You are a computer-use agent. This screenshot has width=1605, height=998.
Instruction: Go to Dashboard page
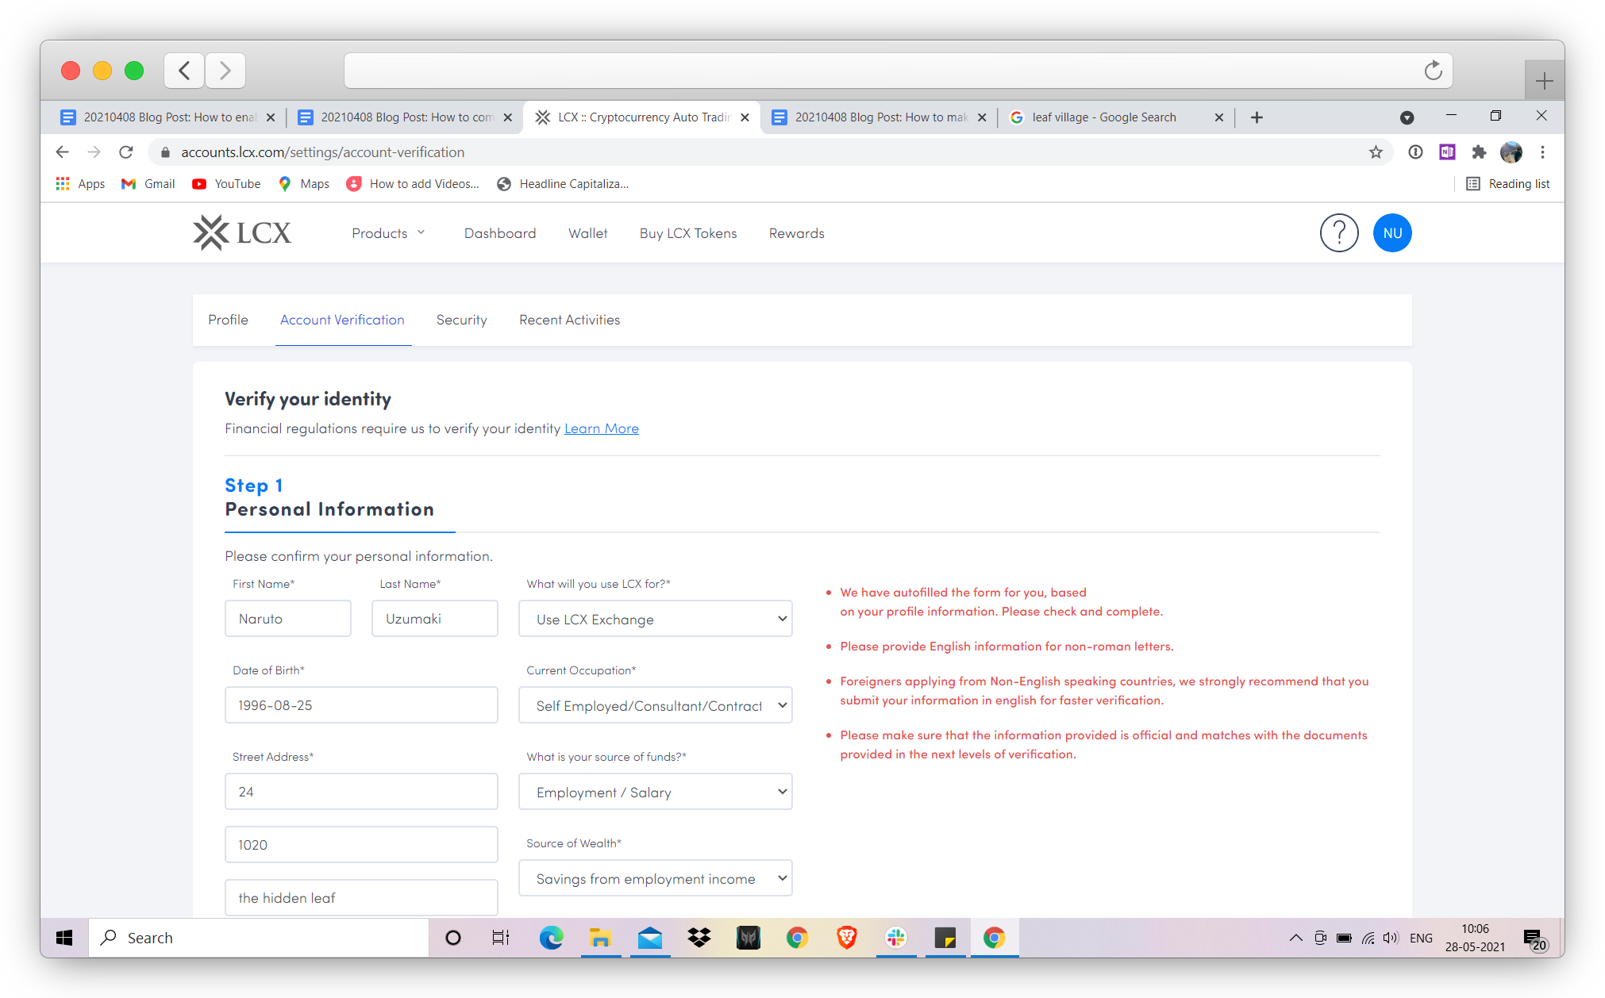pos(500,233)
